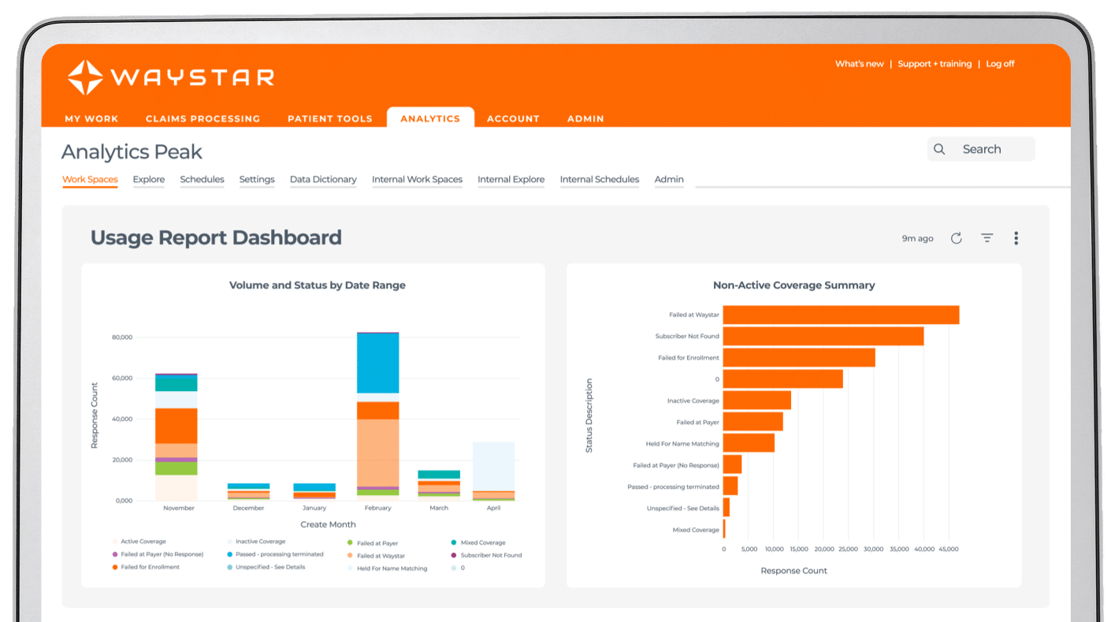
Task: Open the Patient Tools menu tab
Action: pos(329,118)
